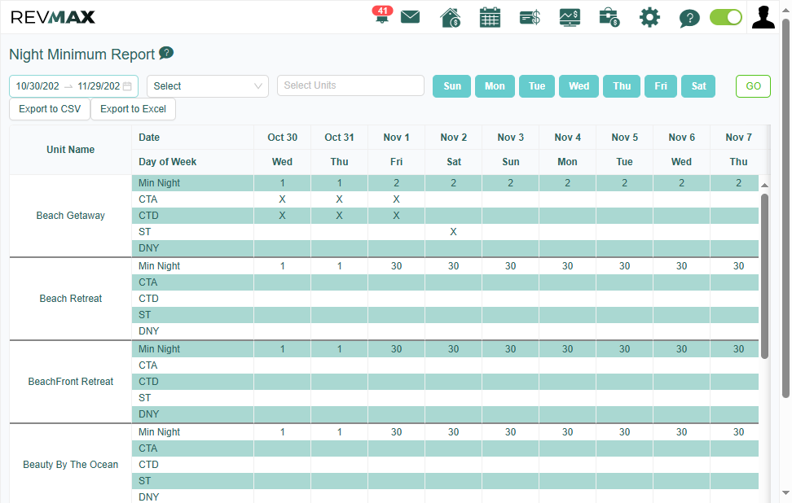Click the start date 10/30/202 field
The width and height of the screenshot is (792, 503).
(37, 86)
